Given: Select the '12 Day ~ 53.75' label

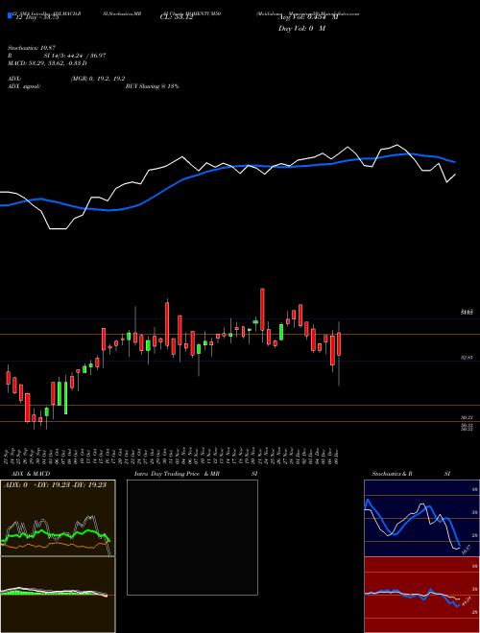Looking at the screenshot, I should coord(36,17).
